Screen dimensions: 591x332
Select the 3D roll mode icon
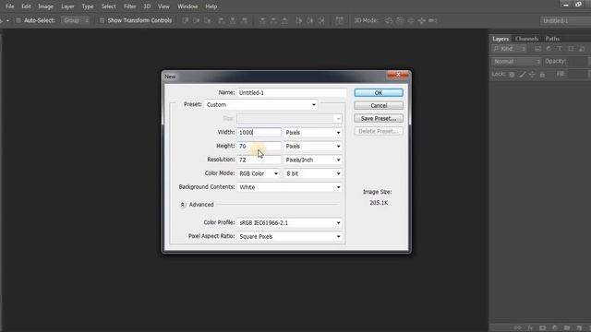[x=400, y=20]
